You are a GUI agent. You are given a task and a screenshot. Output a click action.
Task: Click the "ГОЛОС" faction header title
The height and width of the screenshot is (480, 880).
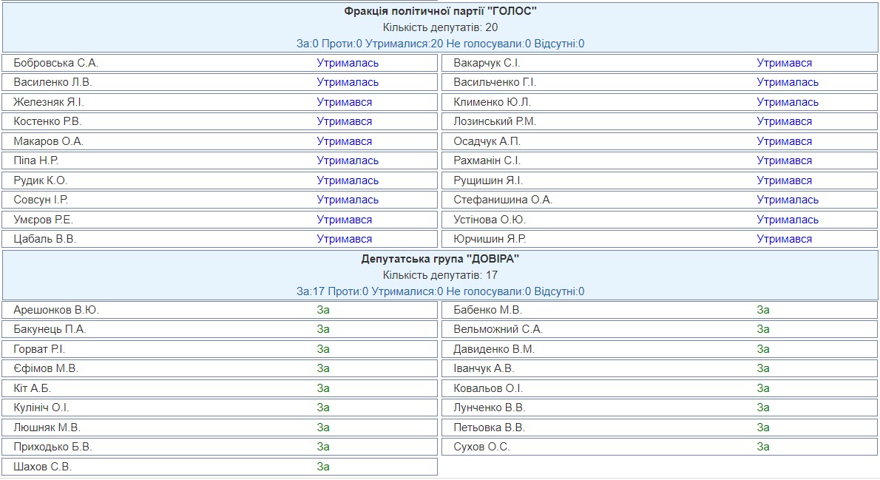(x=440, y=11)
